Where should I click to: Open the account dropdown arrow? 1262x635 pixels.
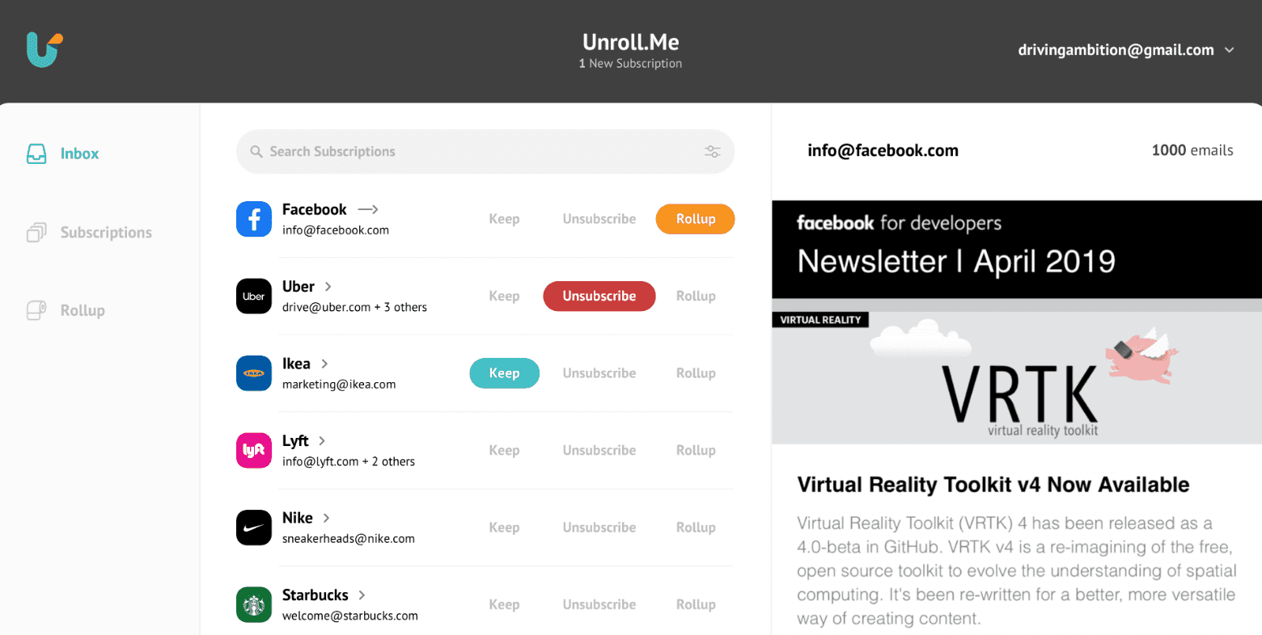[1230, 50]
